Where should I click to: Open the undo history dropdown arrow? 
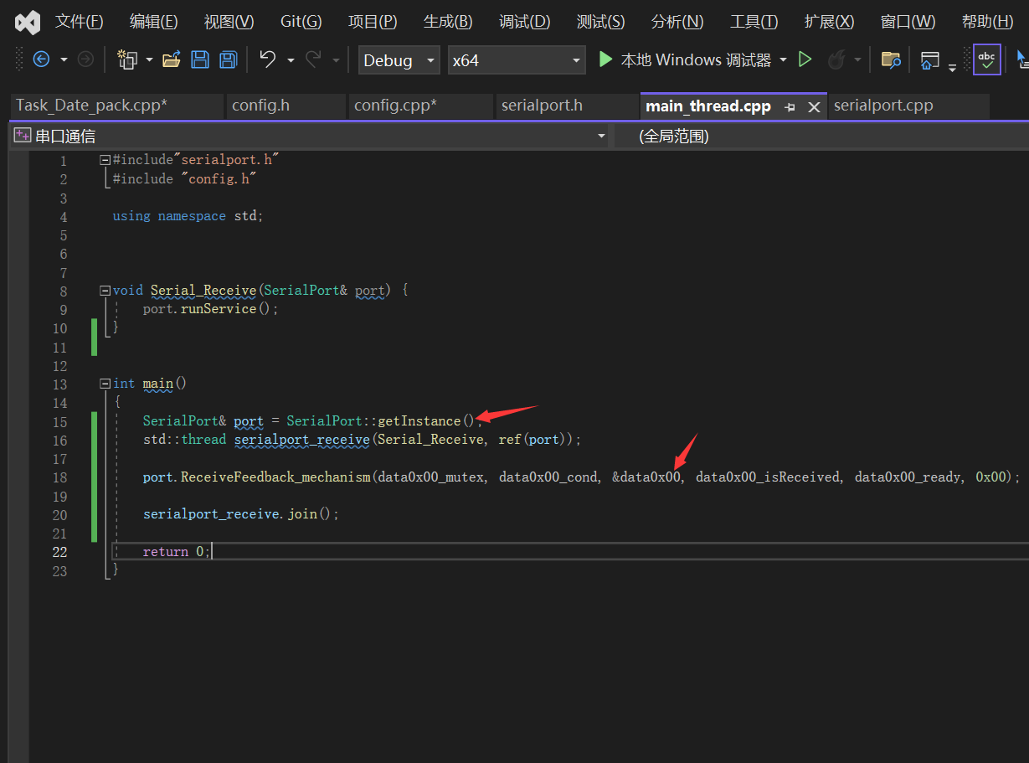coord(291,59)
